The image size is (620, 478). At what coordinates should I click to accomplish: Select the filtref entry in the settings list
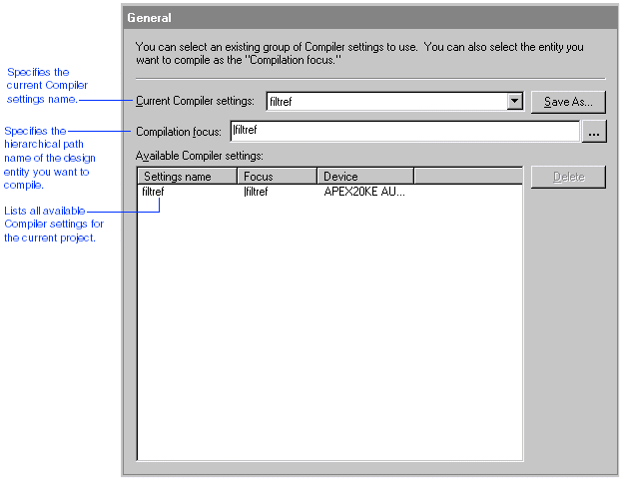tap(153, 192)
